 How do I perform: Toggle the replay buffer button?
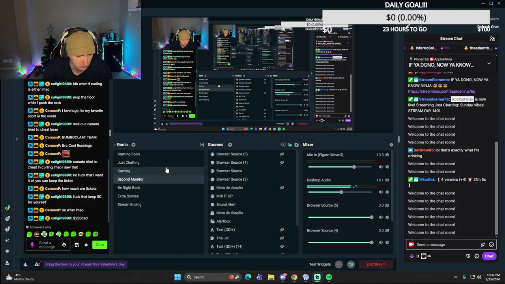click(x=351, y=264)
